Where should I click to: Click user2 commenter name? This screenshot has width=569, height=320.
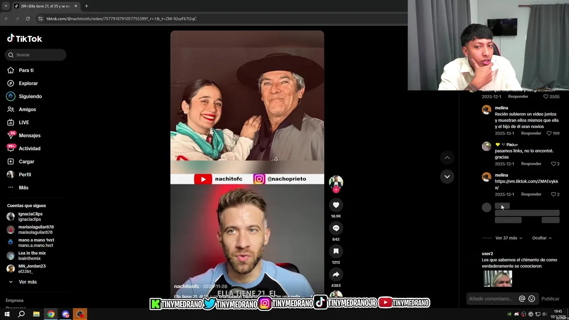coord(487,254)
